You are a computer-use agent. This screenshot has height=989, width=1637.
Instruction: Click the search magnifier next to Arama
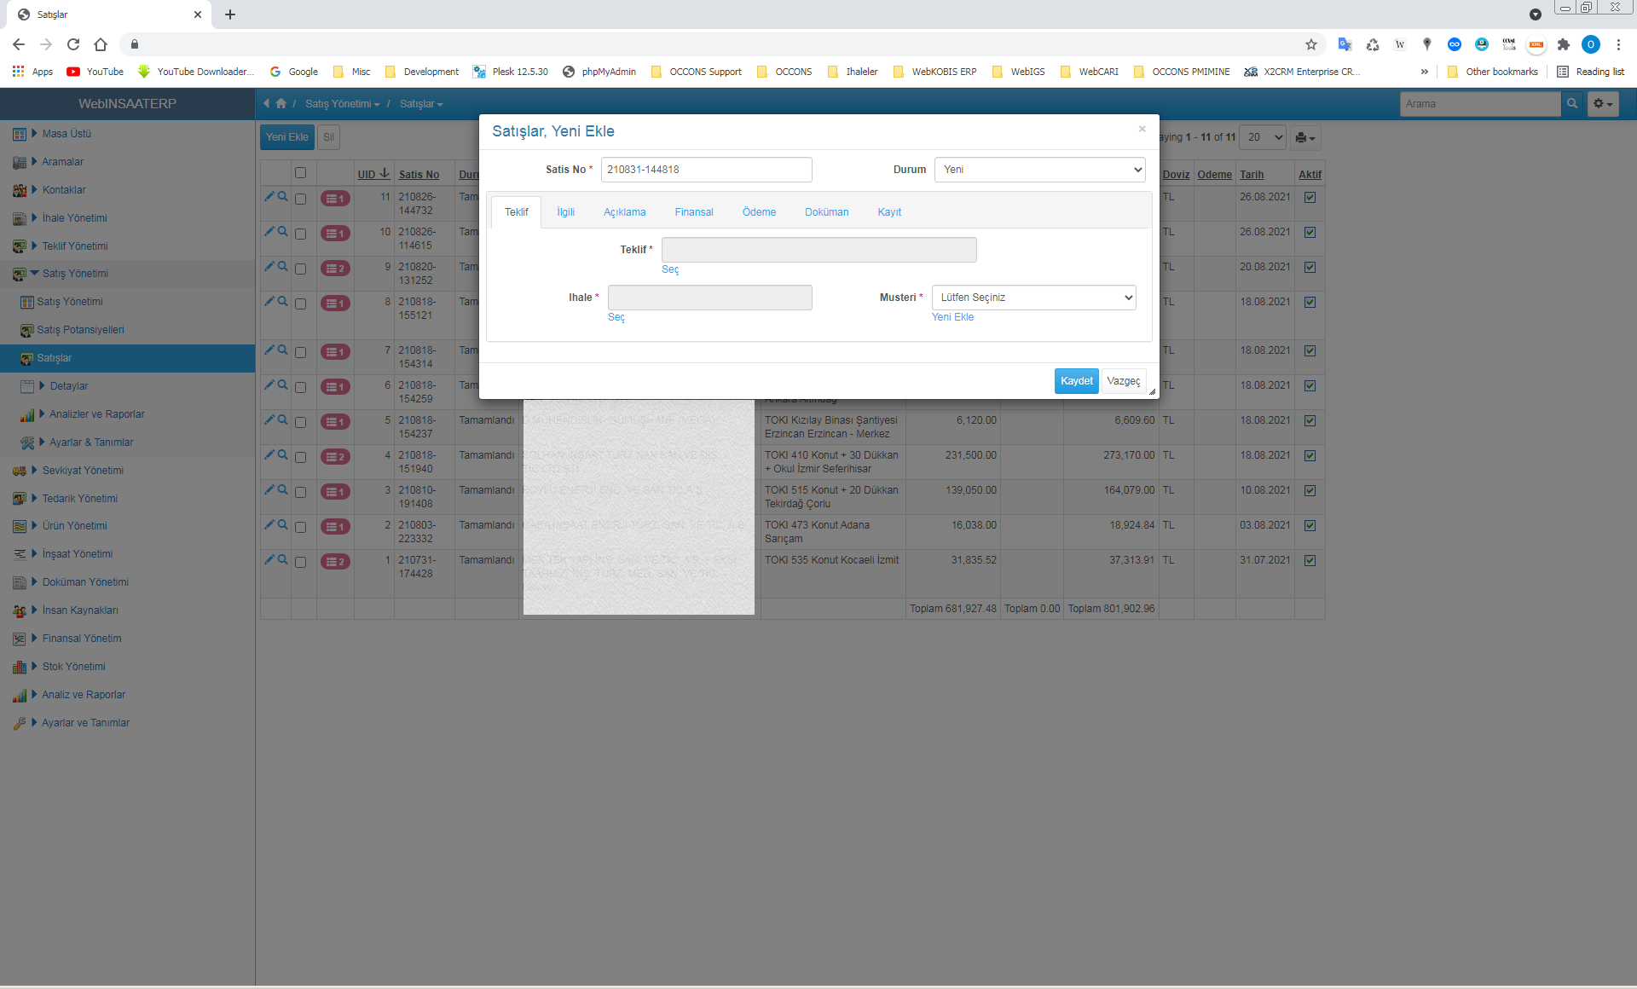(x=1572, y=103)
